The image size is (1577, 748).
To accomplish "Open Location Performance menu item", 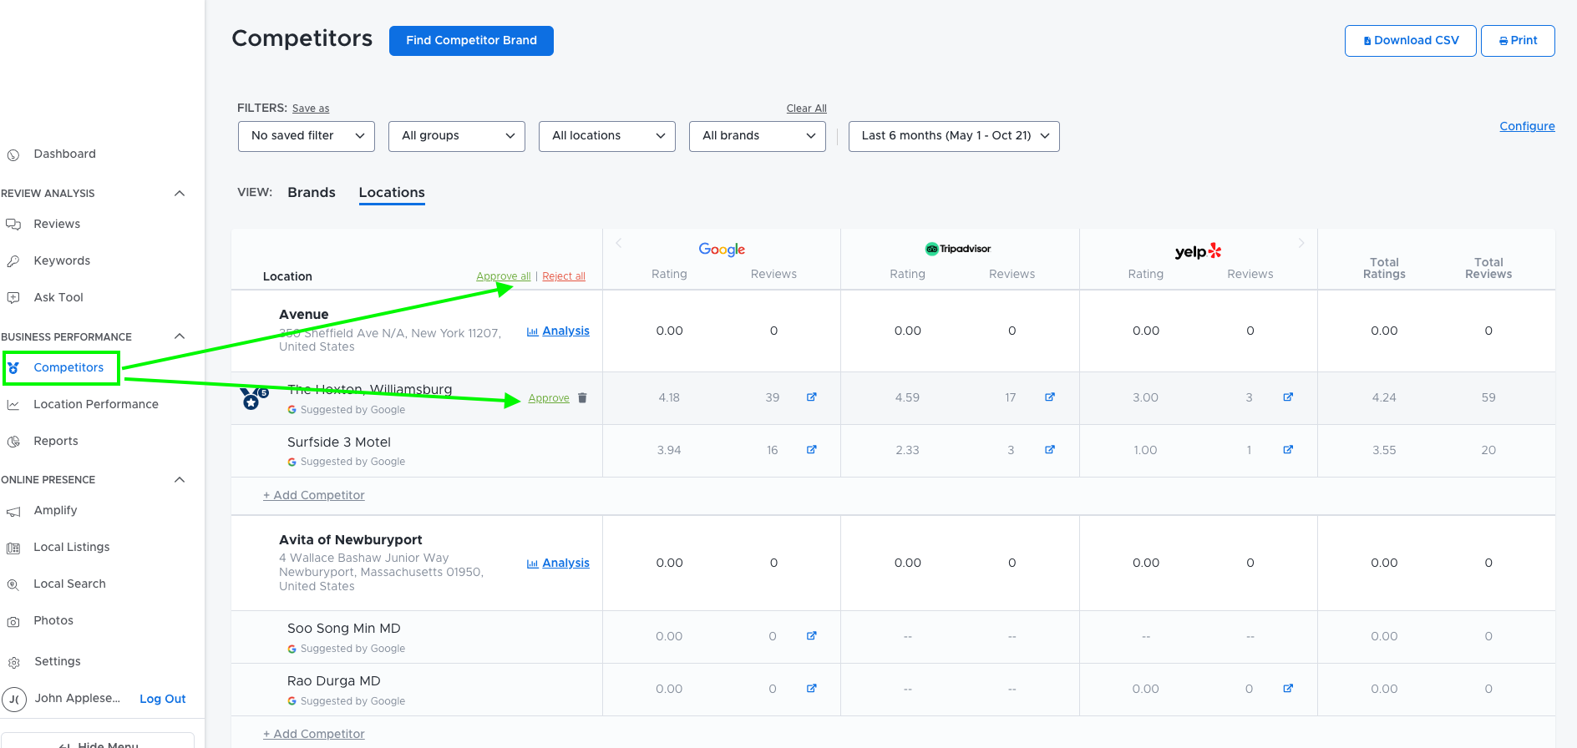I will pyautogui.click(x=96, y=404).
